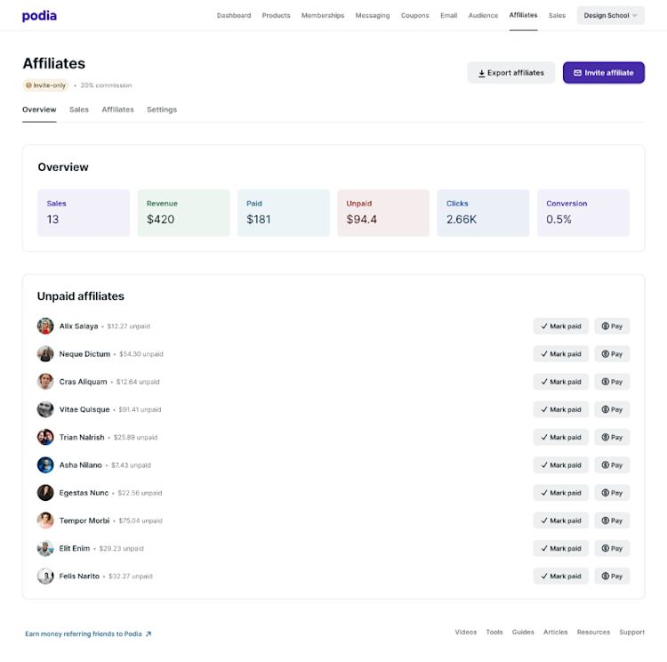Screen dimensions: 667x662
Task: Click the Invite-only badge
Action: (x=45, y=85)
